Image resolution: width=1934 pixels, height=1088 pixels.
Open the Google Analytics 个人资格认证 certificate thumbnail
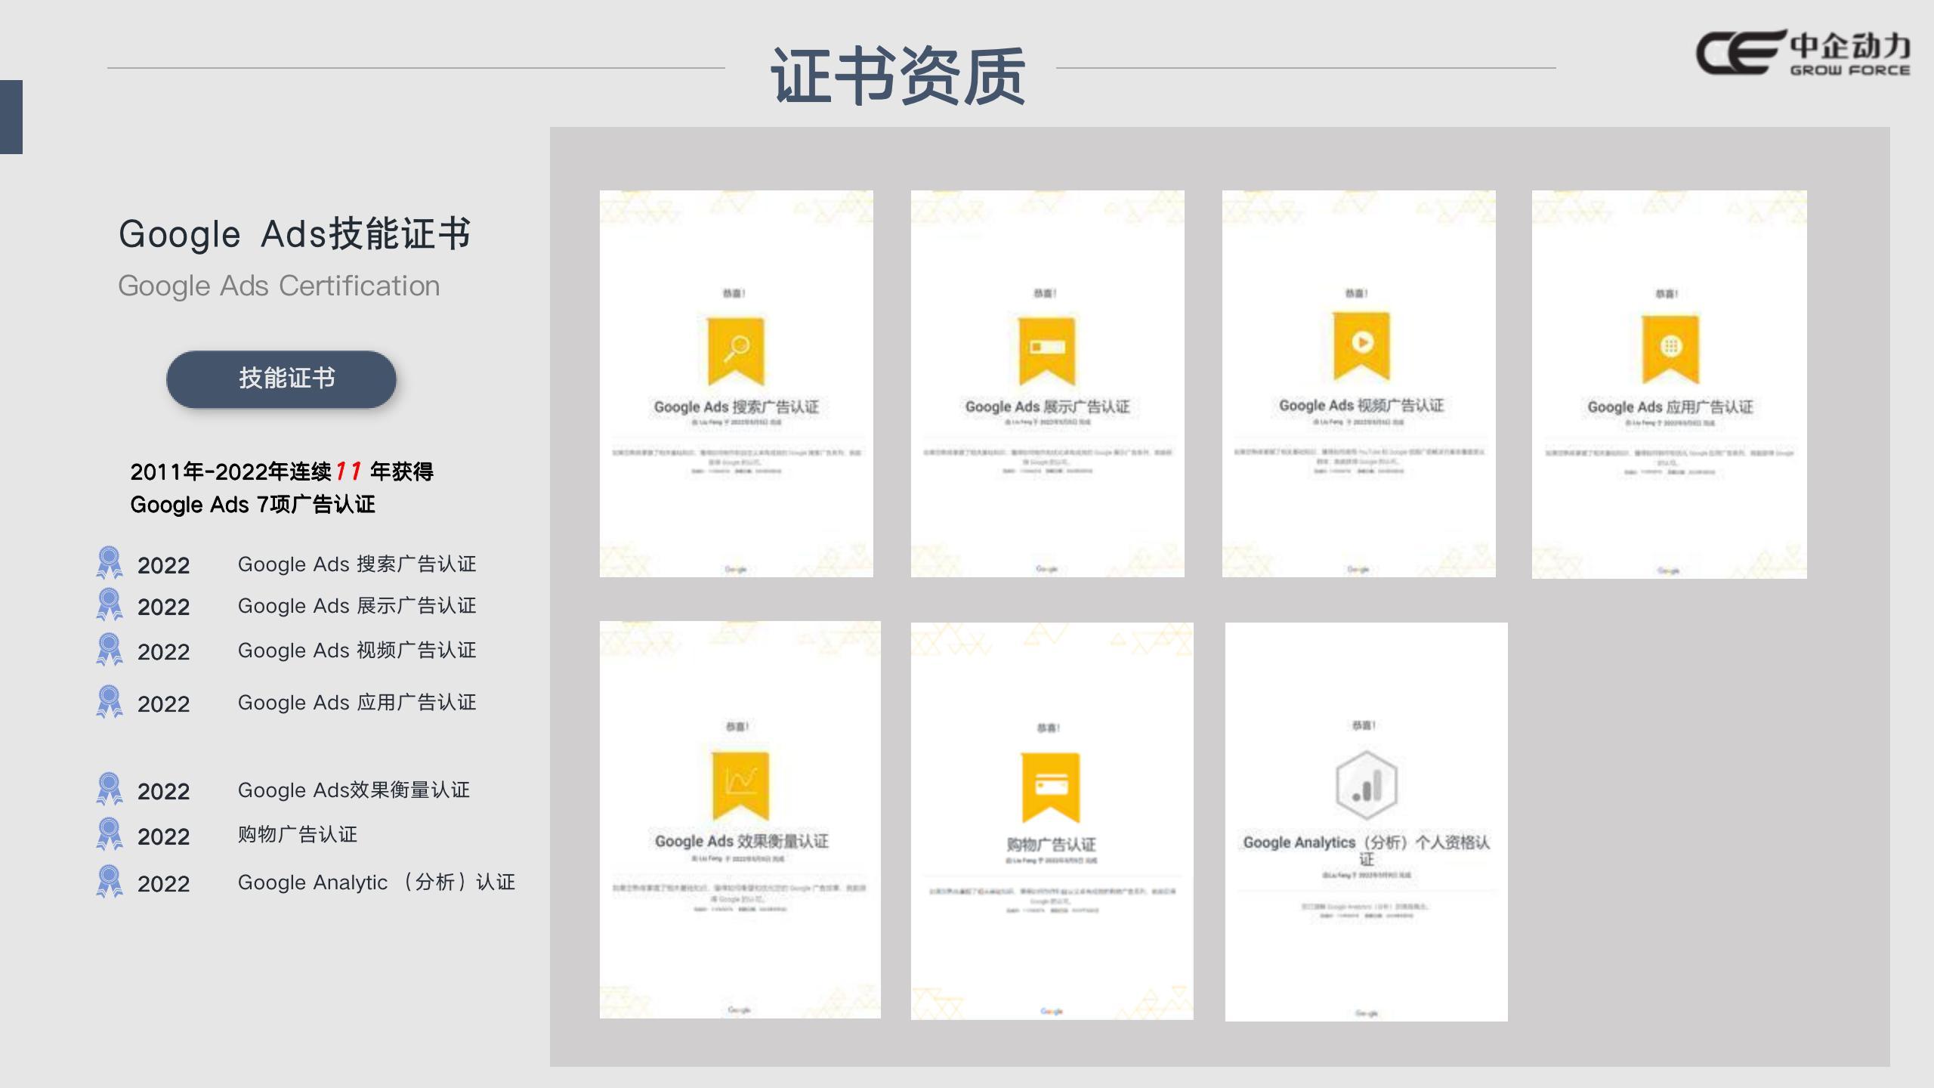coord(1366,822)
